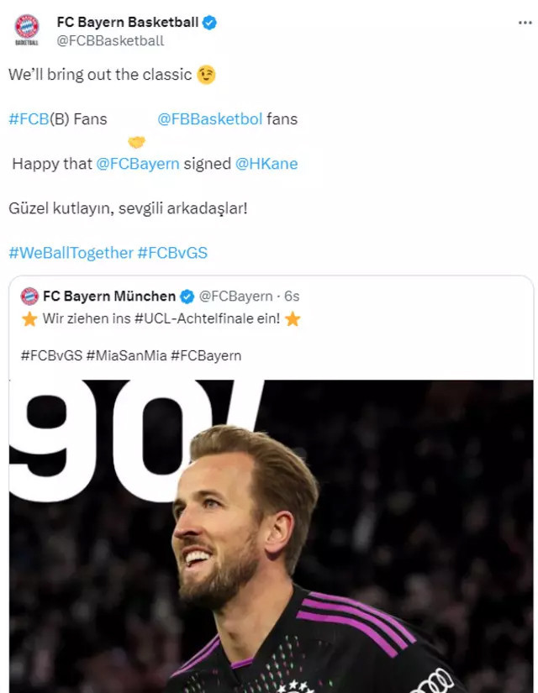Viewport: 538px width, 693px height.
Task: Visit the @FCBayern mention in tweet text
Action: point(138,164)
